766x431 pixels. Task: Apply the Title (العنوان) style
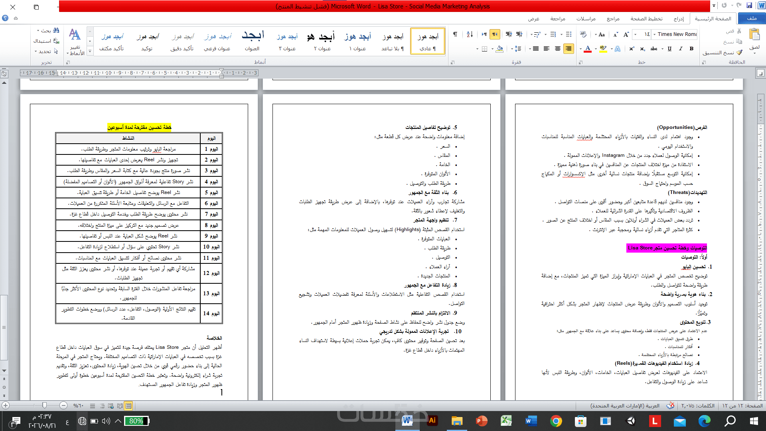252,42
